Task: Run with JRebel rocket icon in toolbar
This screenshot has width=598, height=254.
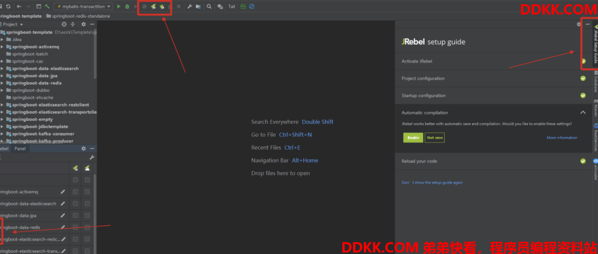Action: 153,7
